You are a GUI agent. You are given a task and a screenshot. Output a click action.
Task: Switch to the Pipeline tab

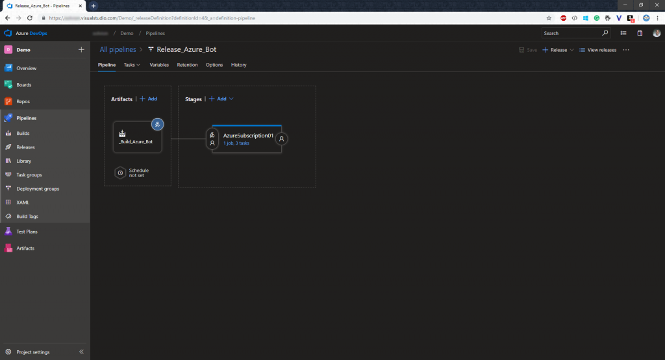[x=107, y=65]
